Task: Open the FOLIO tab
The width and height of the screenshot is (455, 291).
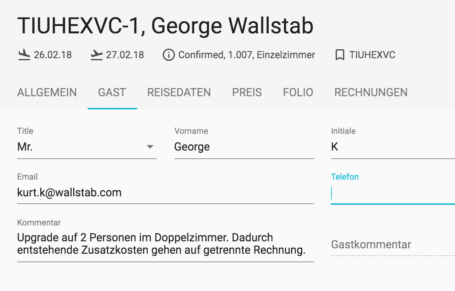Action: (x=298, y=92)
